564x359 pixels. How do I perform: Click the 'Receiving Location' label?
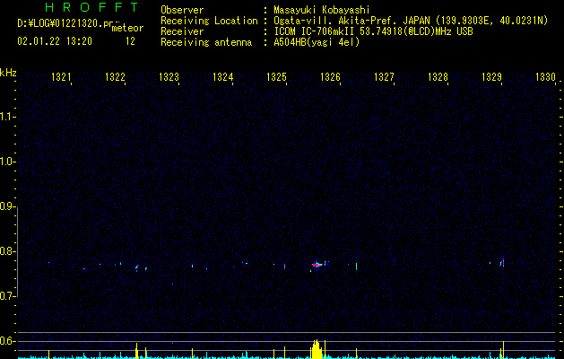point(209,21)
